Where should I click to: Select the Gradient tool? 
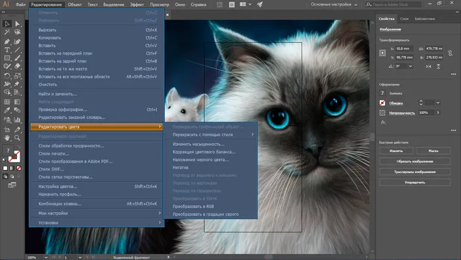pyautogui.click(x=17, y=102)
